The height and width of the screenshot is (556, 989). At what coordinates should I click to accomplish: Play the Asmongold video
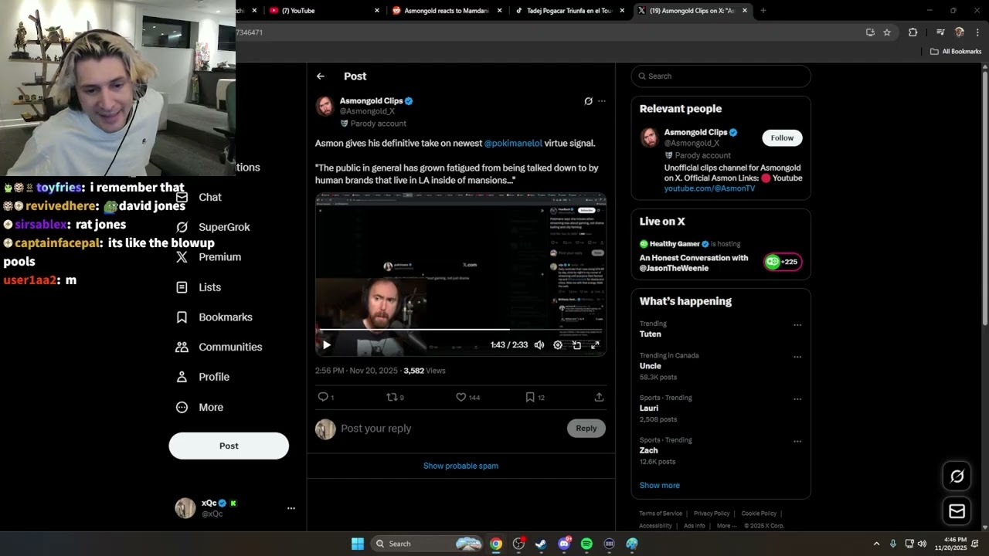coord(326,345)
